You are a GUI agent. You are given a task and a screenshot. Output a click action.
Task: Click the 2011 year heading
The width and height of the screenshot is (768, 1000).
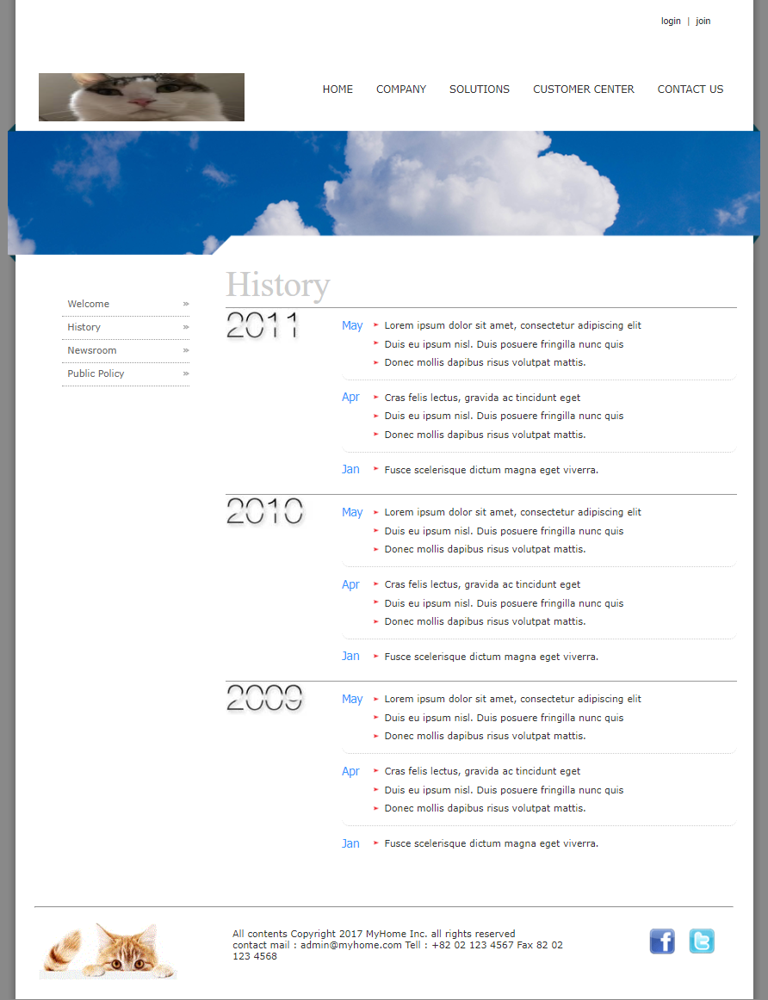263,326
